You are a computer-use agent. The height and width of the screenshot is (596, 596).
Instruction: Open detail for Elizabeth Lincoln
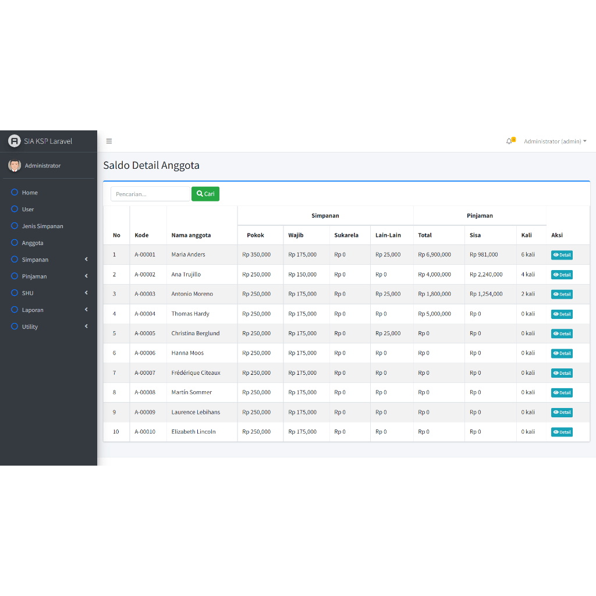[x=562, y=432]
